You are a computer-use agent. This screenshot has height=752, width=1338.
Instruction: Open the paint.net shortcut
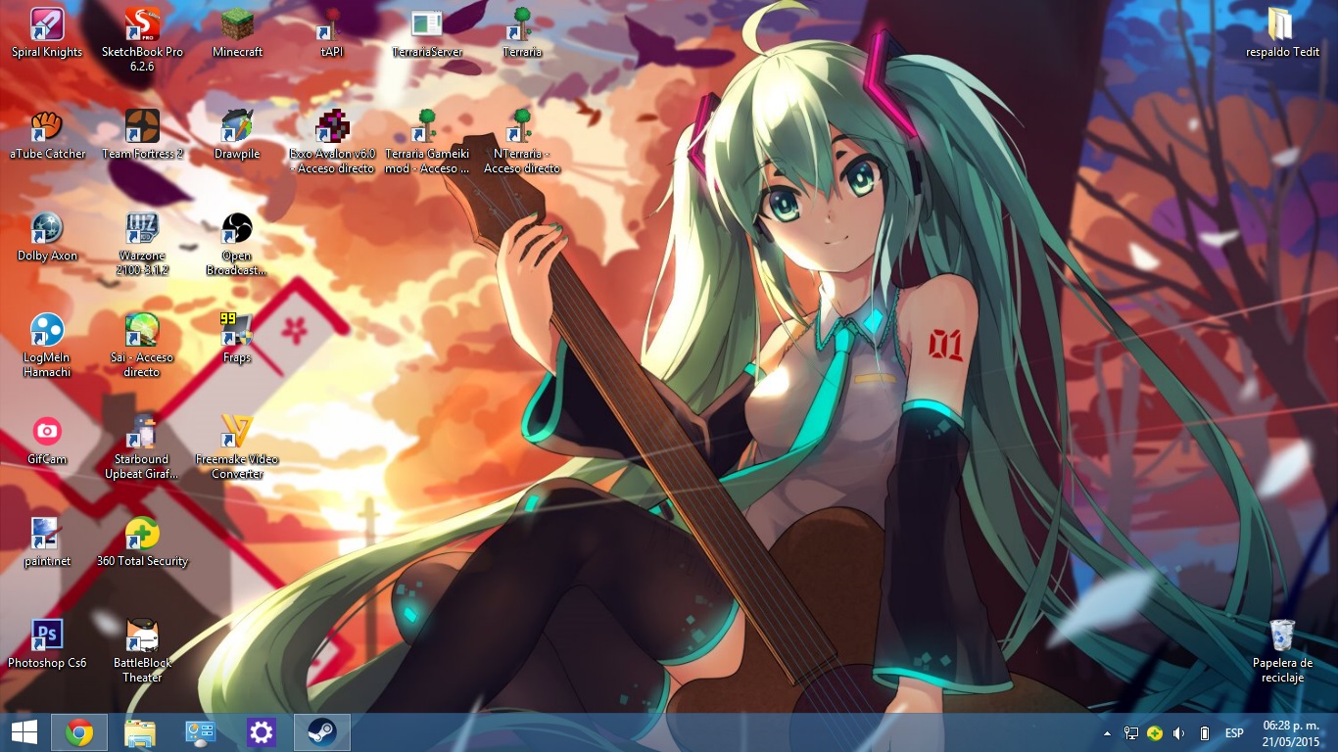pyautogui.click(x=47, y=533)
